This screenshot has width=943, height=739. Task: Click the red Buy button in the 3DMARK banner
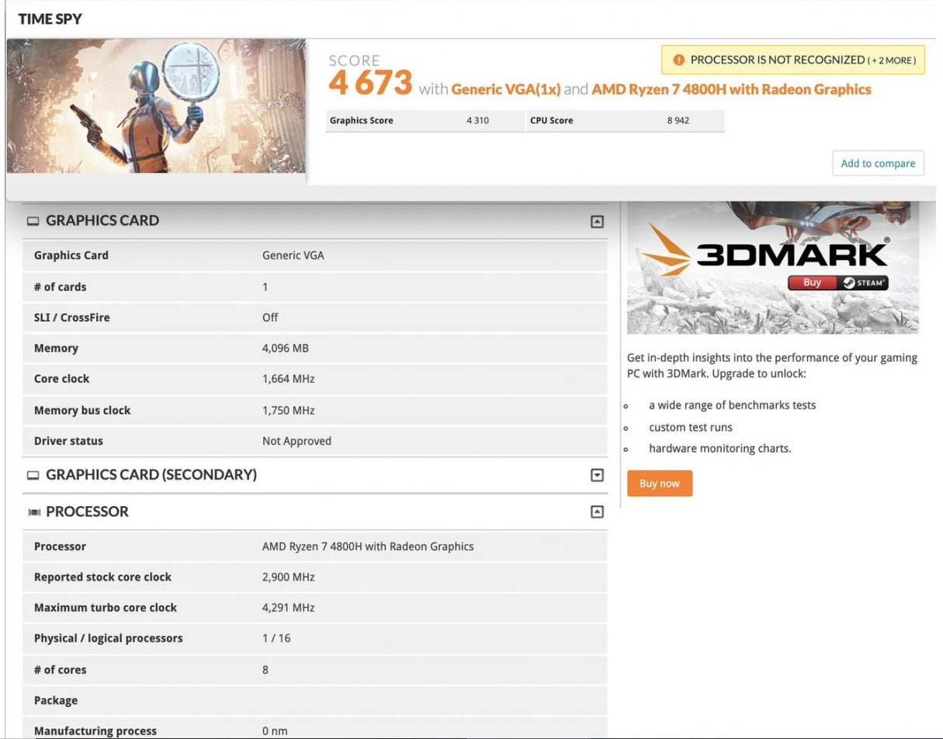[810, 283]
